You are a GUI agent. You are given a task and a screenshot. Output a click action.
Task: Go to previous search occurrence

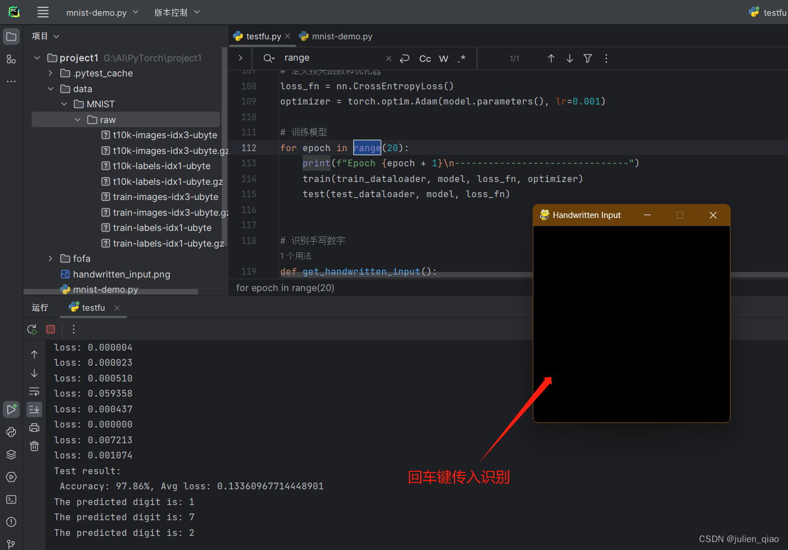[551, 58]
